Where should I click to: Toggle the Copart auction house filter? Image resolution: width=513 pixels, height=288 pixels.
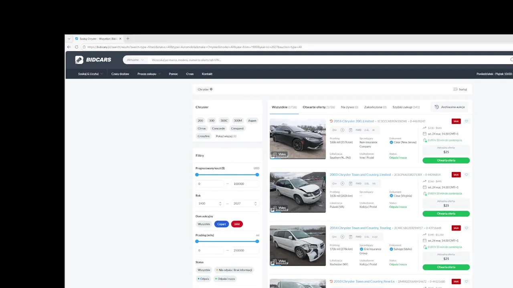222,224
